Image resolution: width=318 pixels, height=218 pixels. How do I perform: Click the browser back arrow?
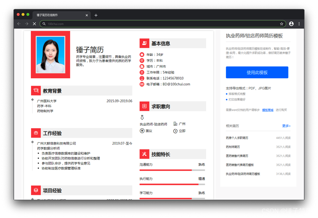[19, 24]
